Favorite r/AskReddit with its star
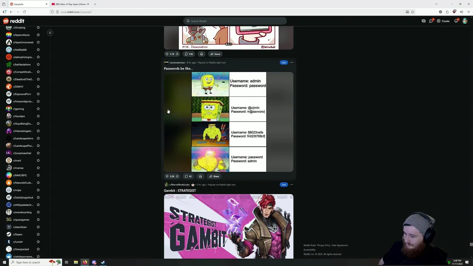 click(38, 50)
